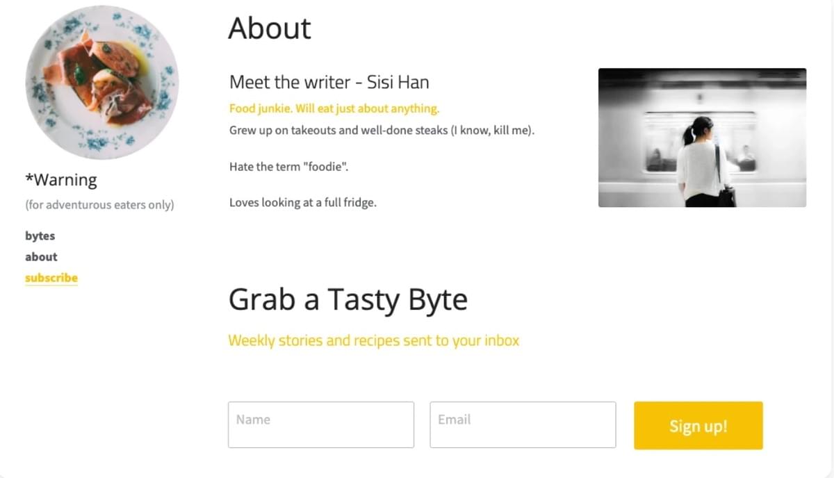The height and width of the screenshot is (478, 834).
Task: Click the About page heading
Action: point(270,28)
